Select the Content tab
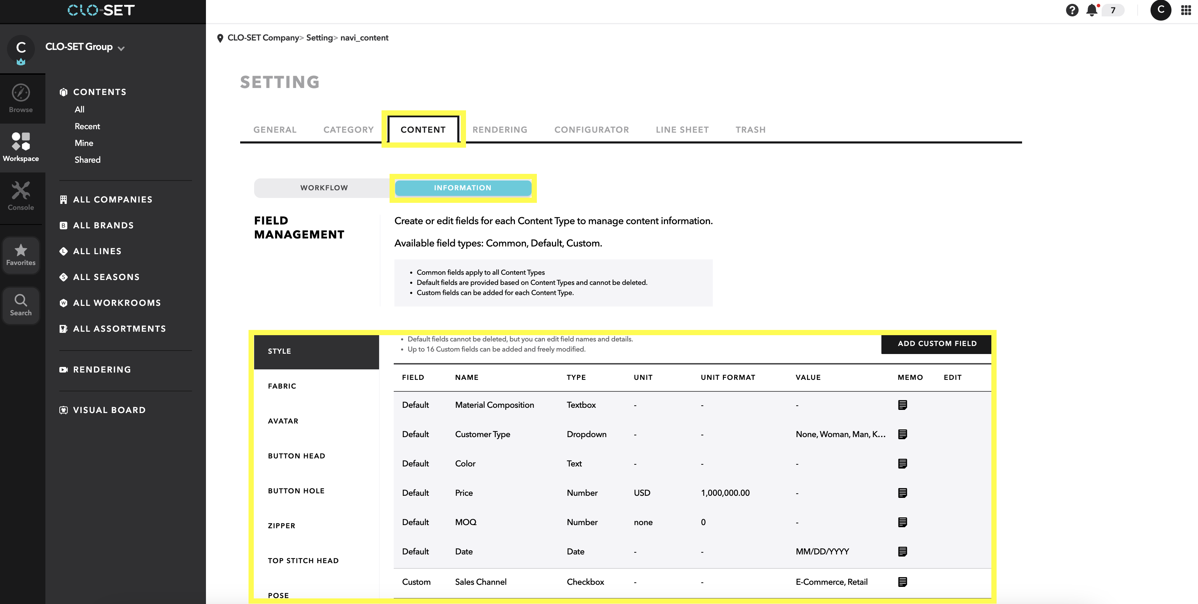 pos(423,129)
